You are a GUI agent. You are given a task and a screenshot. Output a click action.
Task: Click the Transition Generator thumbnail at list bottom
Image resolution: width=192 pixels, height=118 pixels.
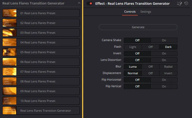tap(10, 111)
